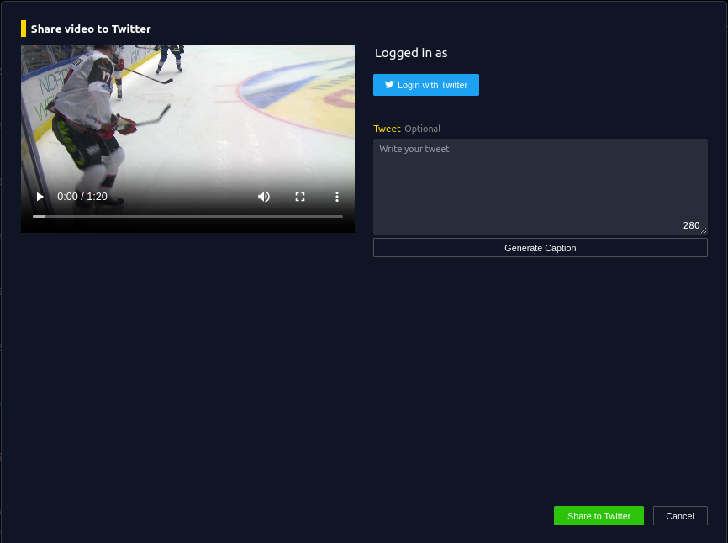Screen dimensions: 728x543
Task: Toggle video playback with the play control
Action: tap(40, 196)
